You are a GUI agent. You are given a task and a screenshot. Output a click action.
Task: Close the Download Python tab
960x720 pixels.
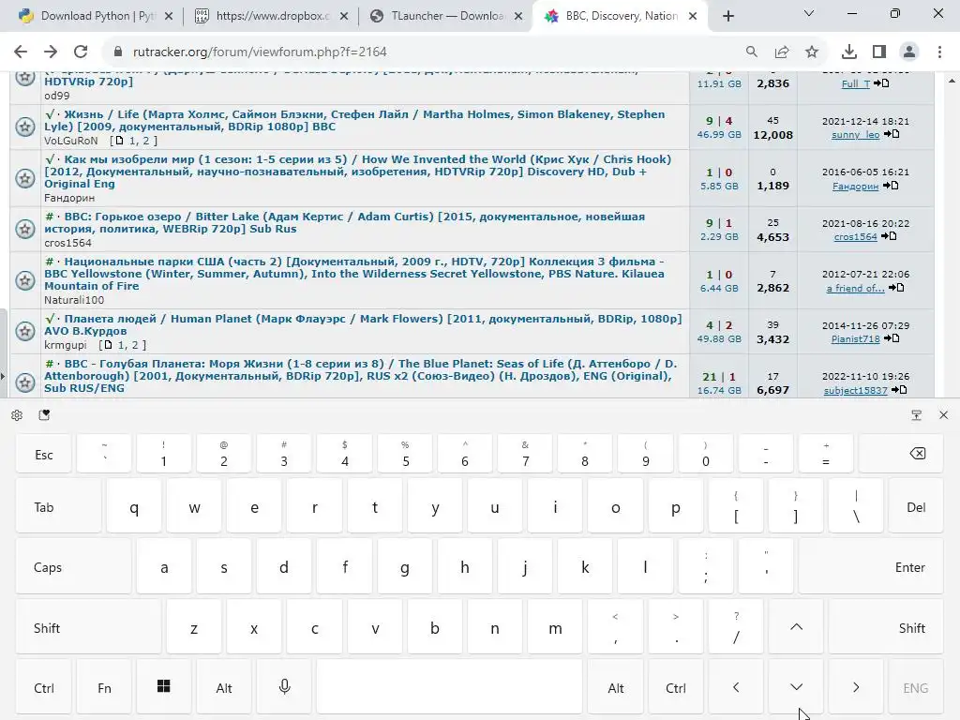click(x=169, y=17)
